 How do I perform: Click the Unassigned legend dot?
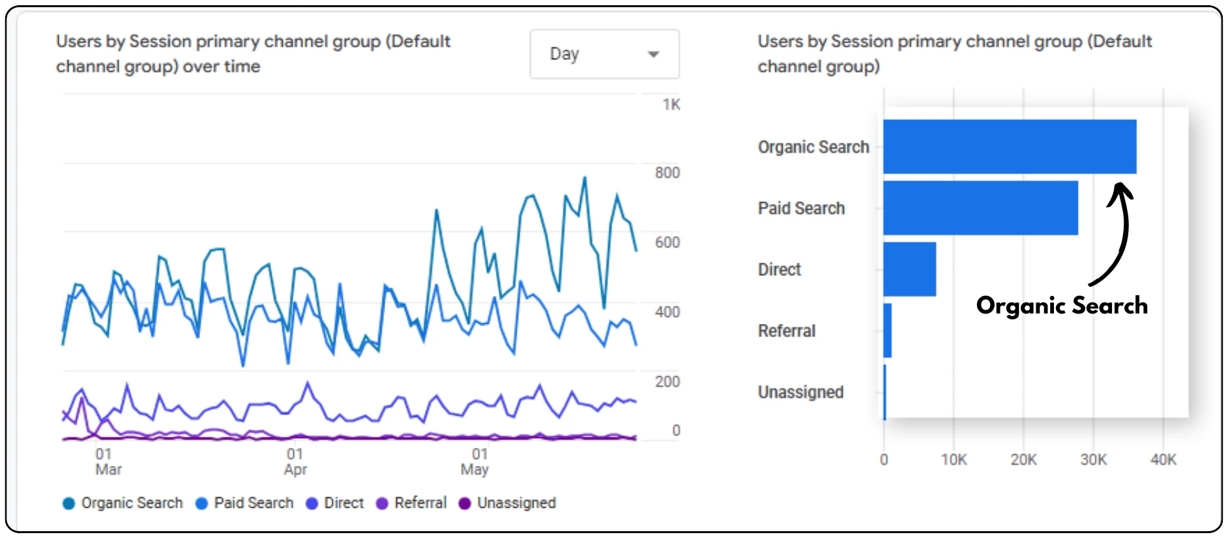[x=465, y=503]
